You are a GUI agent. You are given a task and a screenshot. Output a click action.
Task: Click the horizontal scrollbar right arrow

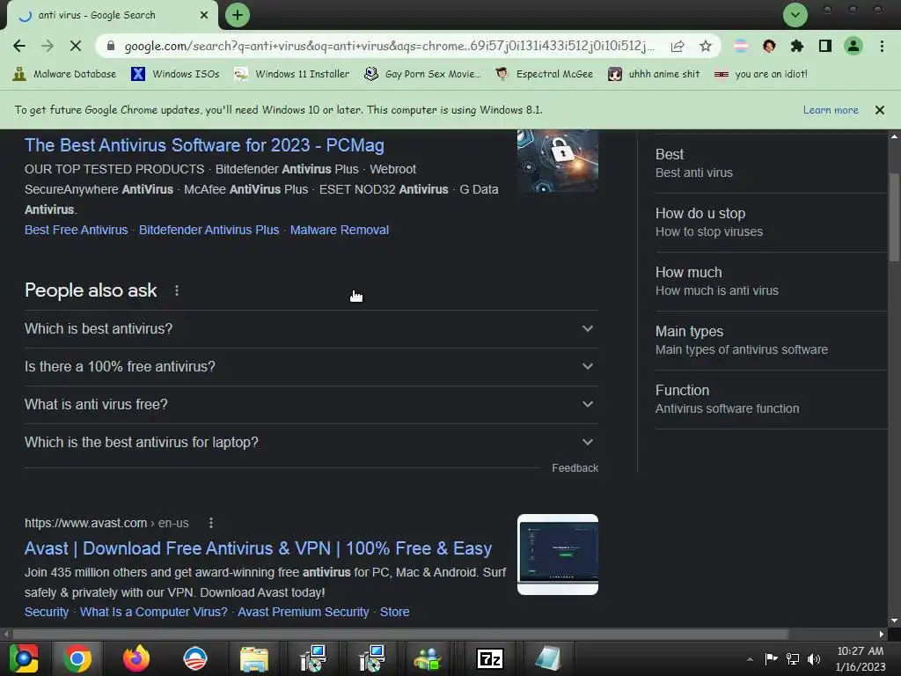click(882, 634)
